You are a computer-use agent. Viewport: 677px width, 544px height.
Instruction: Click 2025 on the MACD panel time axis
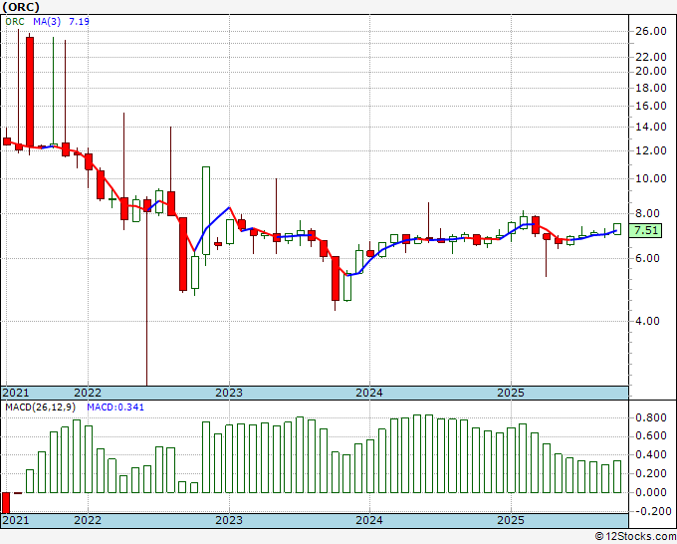point(511,520)
